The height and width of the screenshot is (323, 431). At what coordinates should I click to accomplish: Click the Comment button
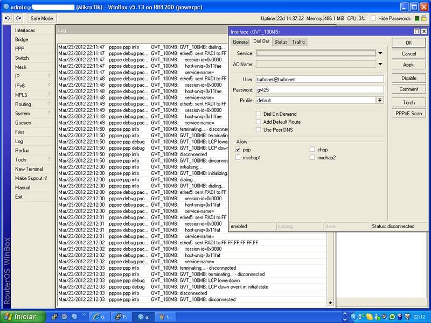pyautogui.click(x=409, y=89)
